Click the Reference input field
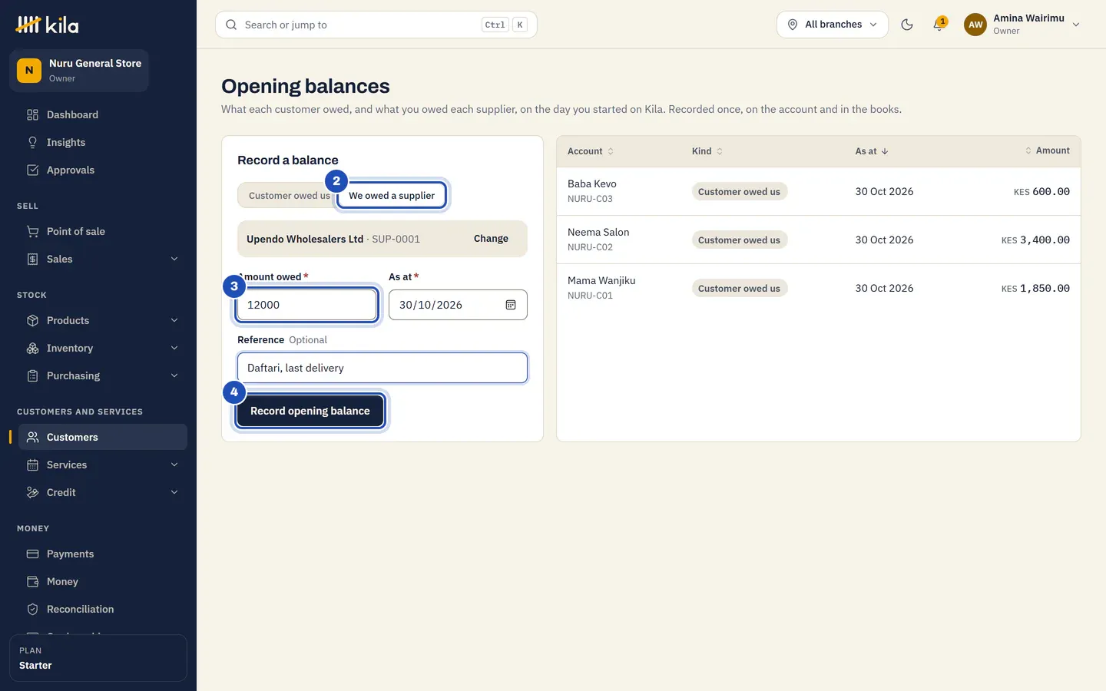The width and height of the screenshot is (1106, 691). (382, 368)
